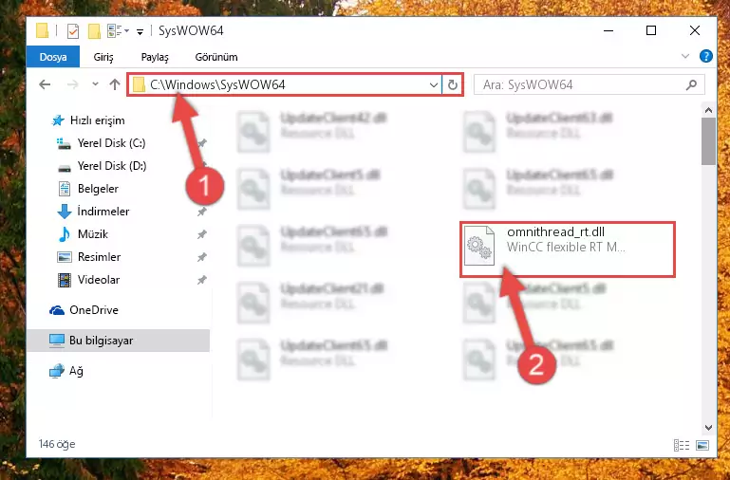Click the Videolar film icon
Screen dimensions: 730x480
point(65,280)
